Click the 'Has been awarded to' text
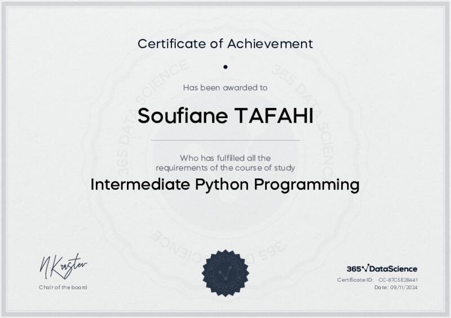The image size is (451, 318). [225, 87]
